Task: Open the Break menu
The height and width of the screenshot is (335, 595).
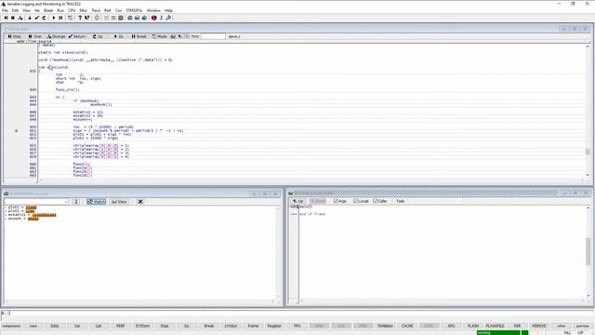Action: pyautogui.click(x=48, y=10)
